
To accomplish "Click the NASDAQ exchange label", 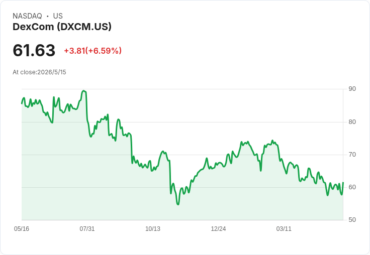I will 27,16.
